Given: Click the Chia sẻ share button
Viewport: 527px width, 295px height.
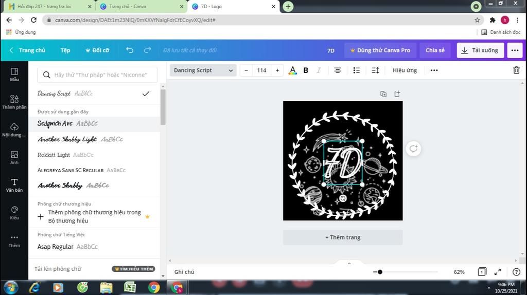Looking at the screenshot, I should [x=435, y=50].
